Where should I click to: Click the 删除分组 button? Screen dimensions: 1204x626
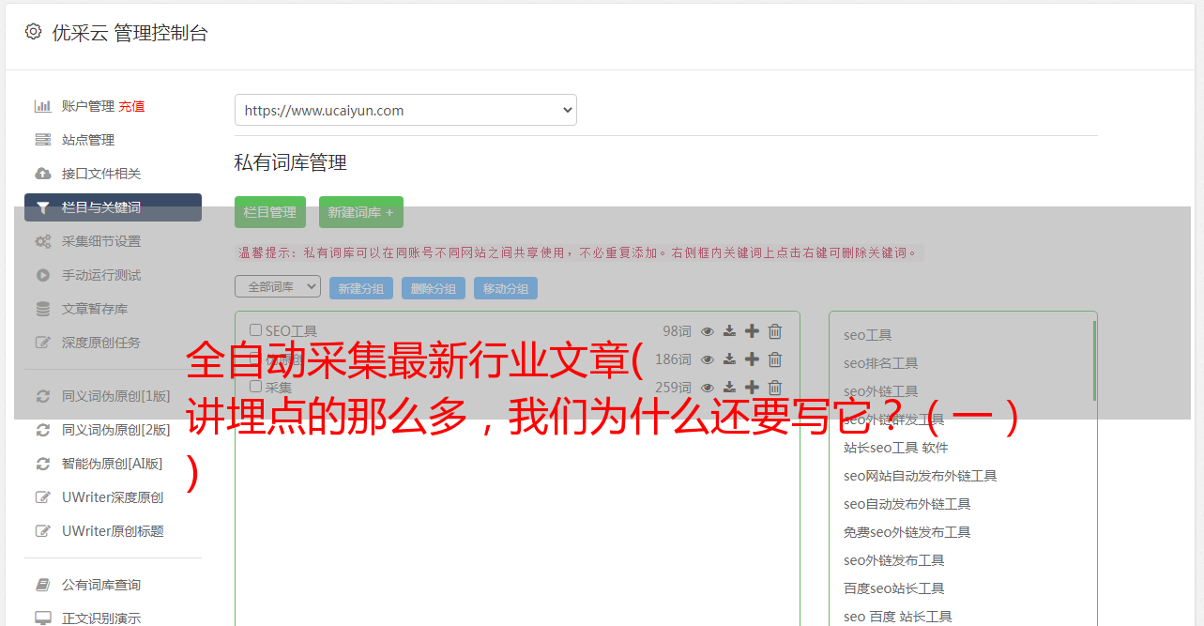[x=434, y=288]
